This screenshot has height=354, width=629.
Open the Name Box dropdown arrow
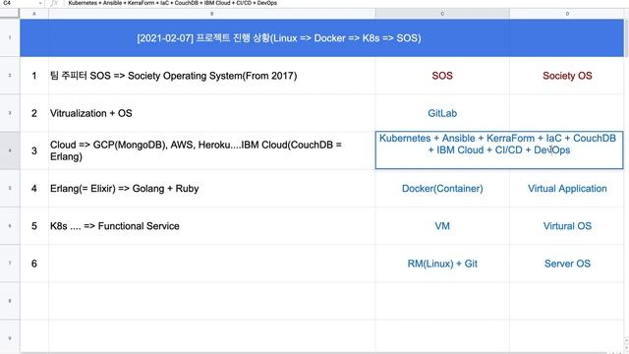click(x=40, y=3)
